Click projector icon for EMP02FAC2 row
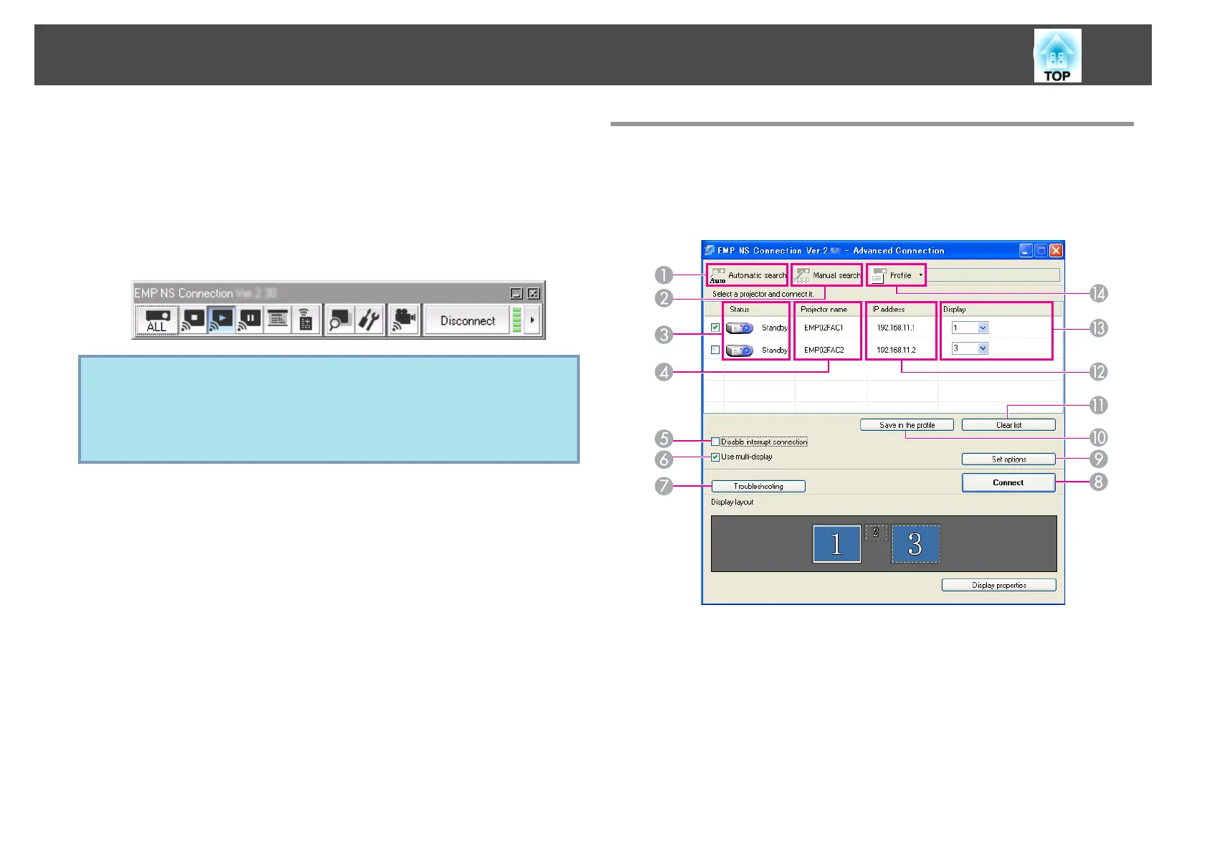1207x853 pixels. 740,351
